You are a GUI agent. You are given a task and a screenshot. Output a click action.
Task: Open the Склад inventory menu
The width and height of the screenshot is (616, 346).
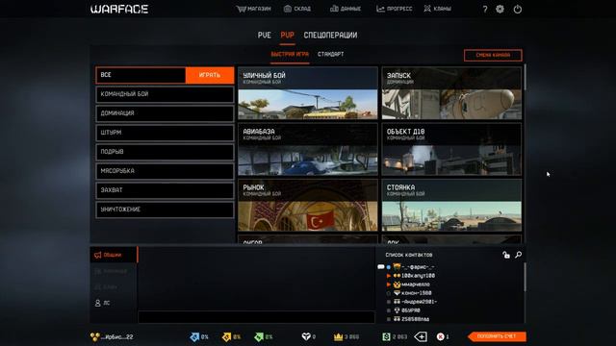click(x=297, y=9)
